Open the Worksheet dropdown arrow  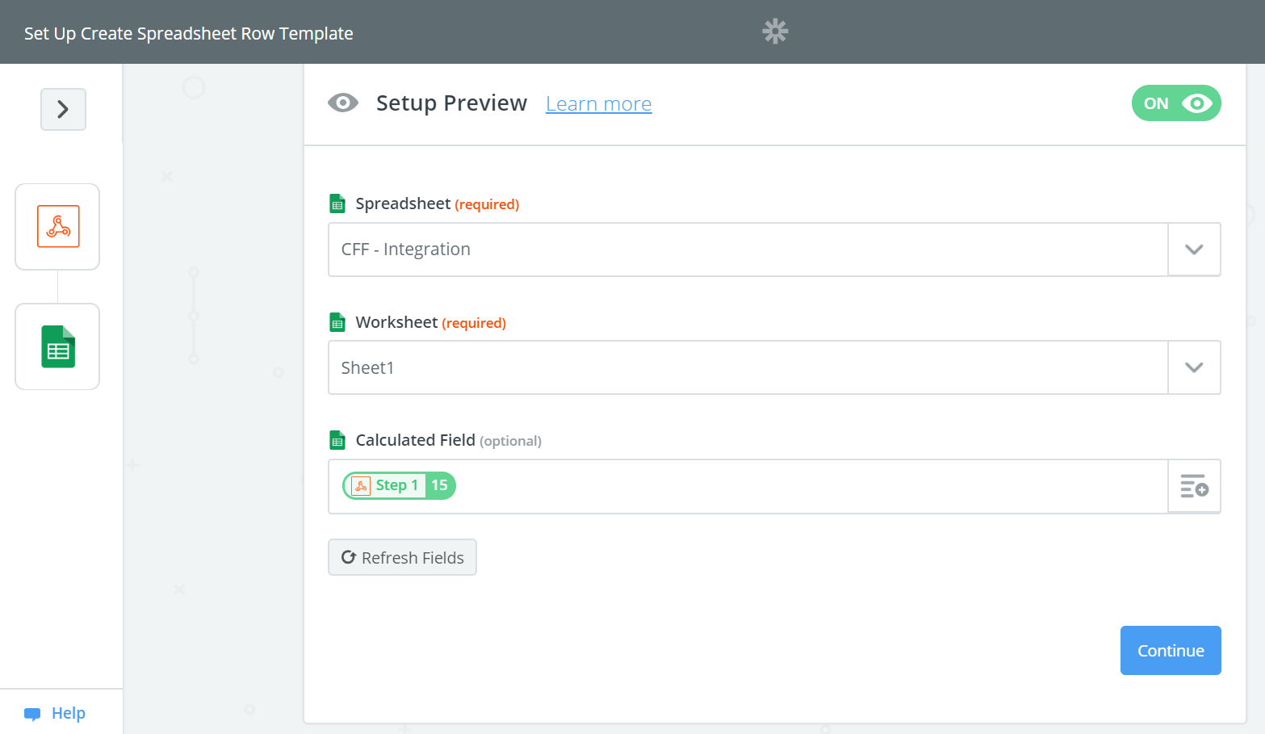1194,367
